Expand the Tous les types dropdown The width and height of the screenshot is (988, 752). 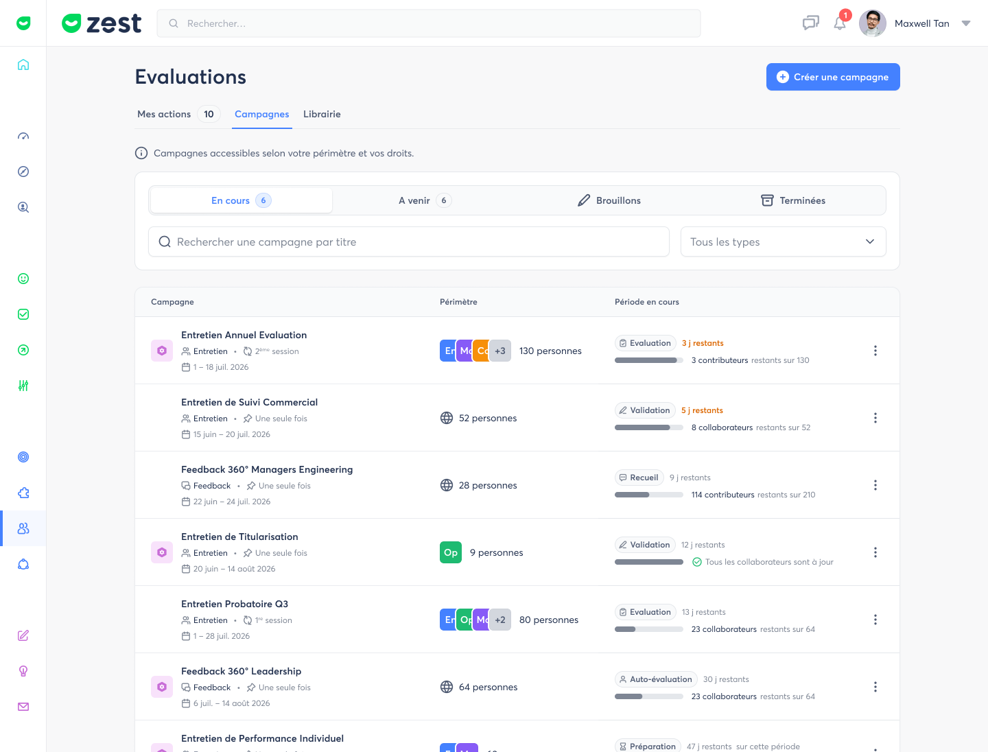pyautogui.click(x=783, y=242)
